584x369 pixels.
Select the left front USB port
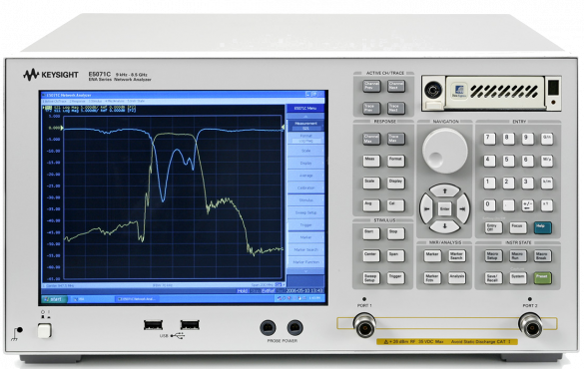tap(153, 325)
